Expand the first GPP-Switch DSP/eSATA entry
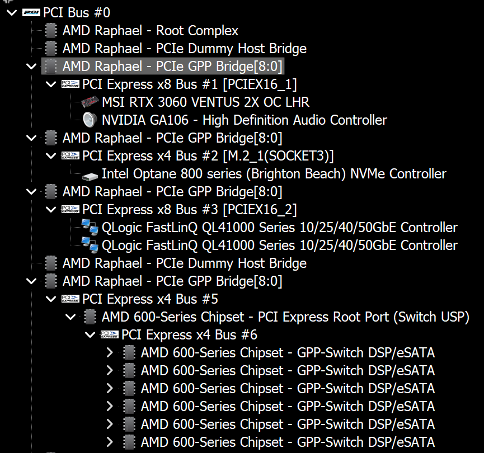Image resolution: width=484 pixels, height=453 pixels. [x=110, y=353]
